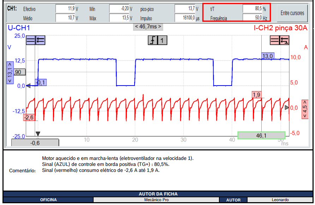The width and height of the screenshot is (315, 205).
Task: Click the rising-edge trigger icon
Action: point(153,41)
